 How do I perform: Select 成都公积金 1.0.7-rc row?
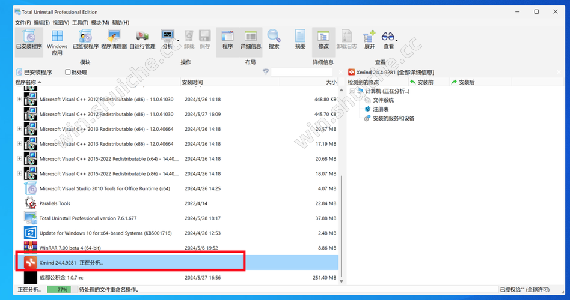(x=176, y=278)
